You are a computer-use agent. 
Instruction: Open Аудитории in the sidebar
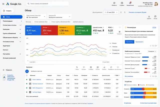(x=6, y=46)
